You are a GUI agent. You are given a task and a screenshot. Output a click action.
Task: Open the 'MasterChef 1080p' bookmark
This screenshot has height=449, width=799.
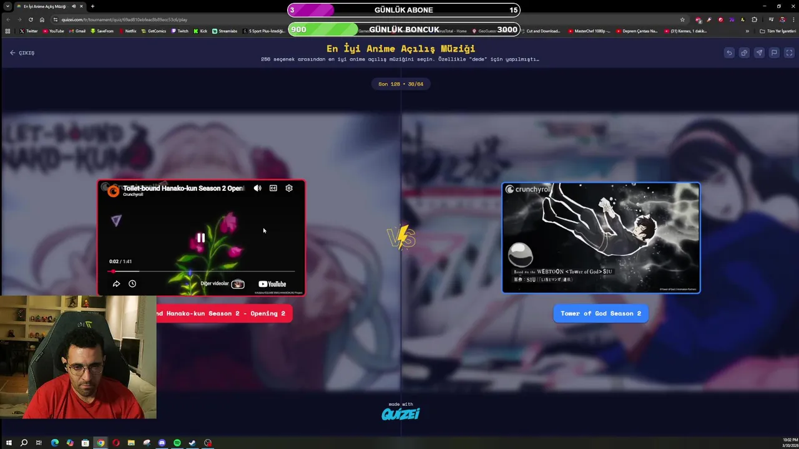tap(589, 31)
